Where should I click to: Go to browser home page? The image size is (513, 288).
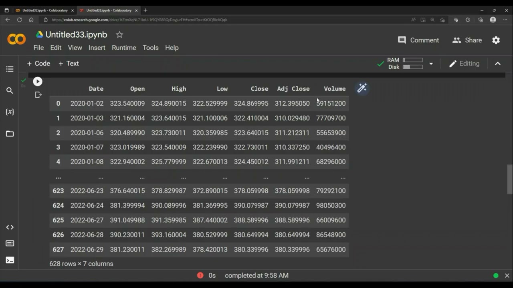(31, 20)
